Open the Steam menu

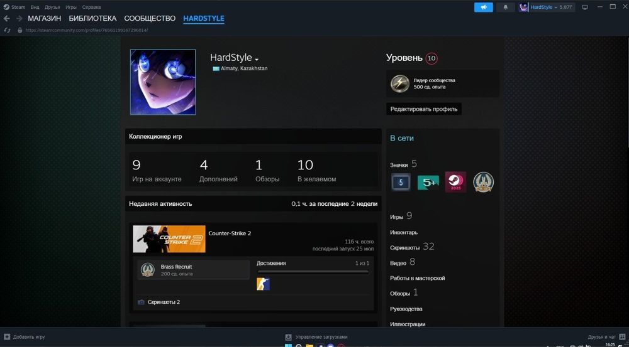pyautogui.click(x=18, y=7)
